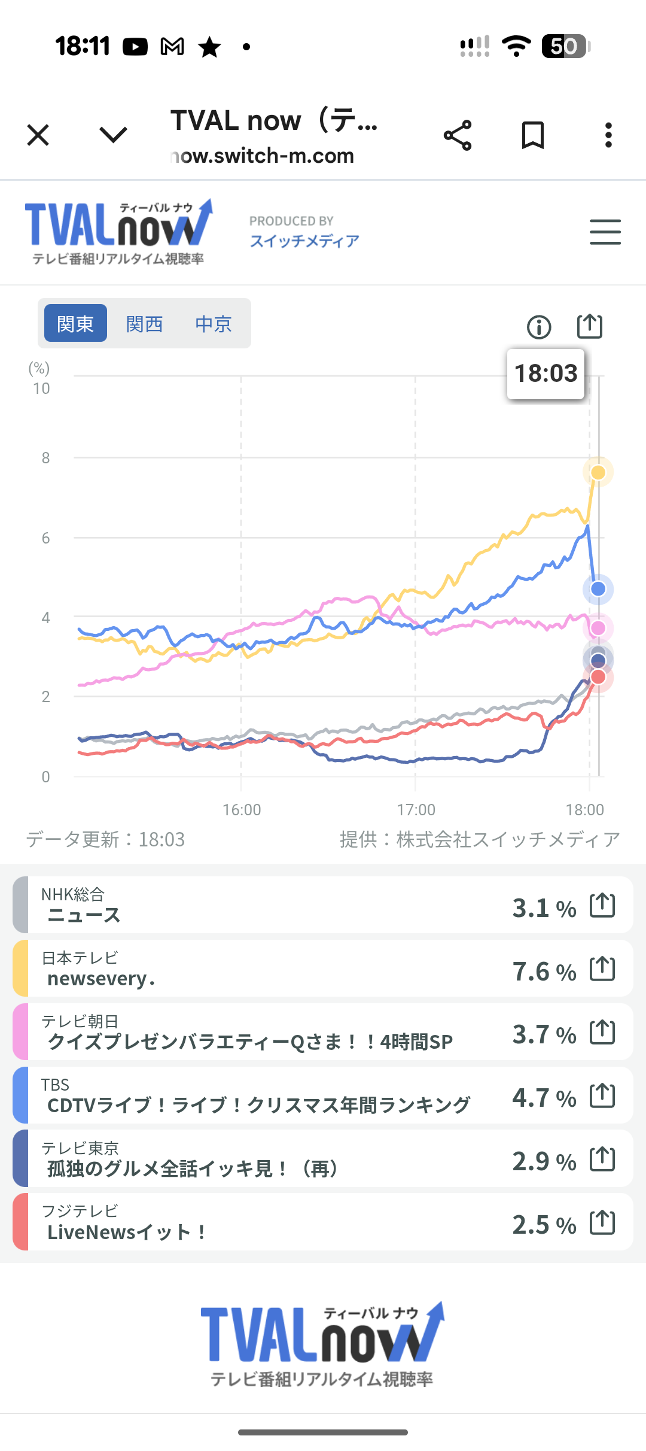Click the yellow 日本テレビ data point
This screenshot has height=1451, width=646.
[598, 472]
